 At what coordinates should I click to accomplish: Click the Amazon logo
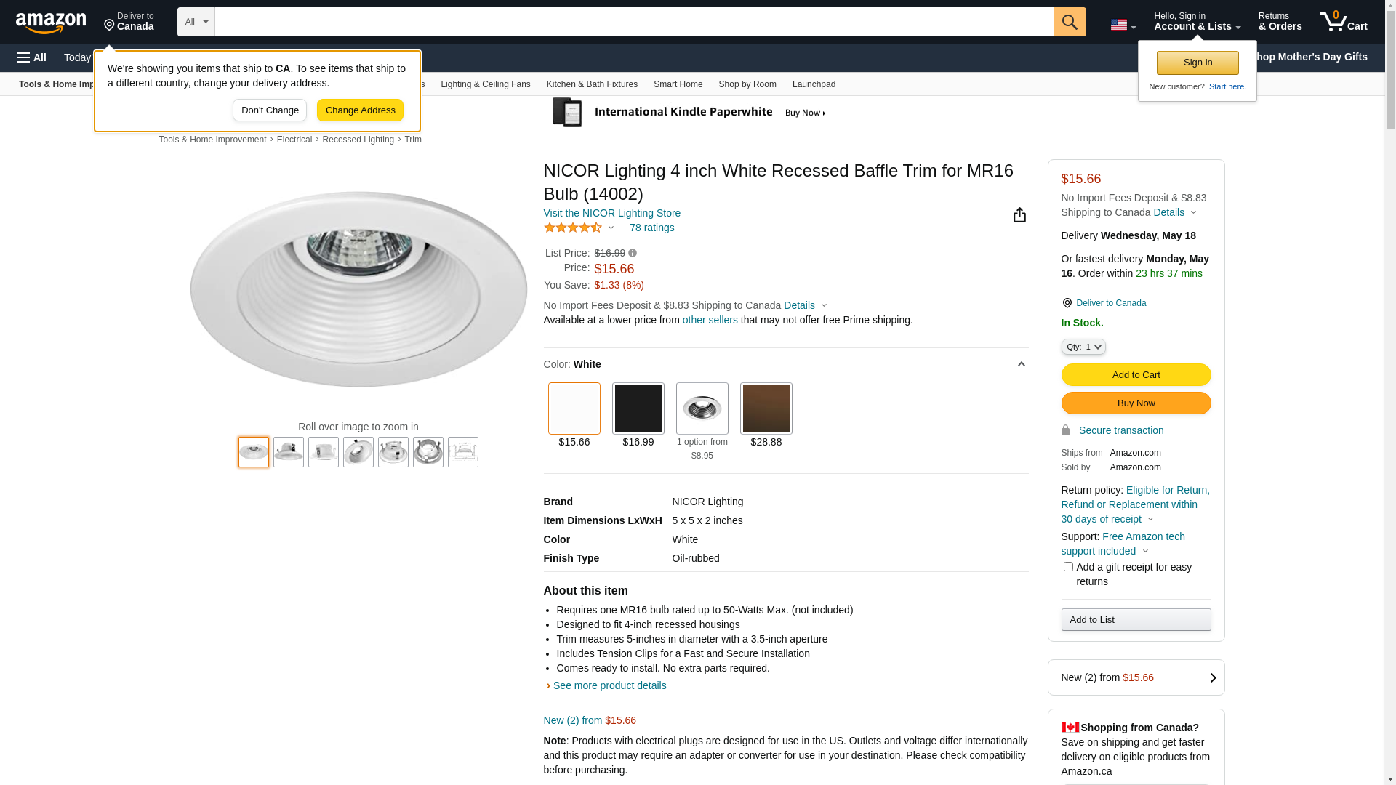[51, 23]
